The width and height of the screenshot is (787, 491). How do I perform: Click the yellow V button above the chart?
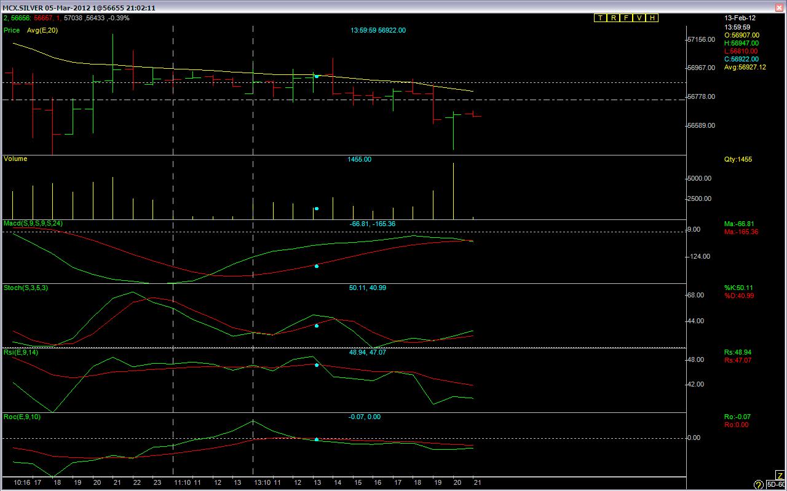pos(639,18)
